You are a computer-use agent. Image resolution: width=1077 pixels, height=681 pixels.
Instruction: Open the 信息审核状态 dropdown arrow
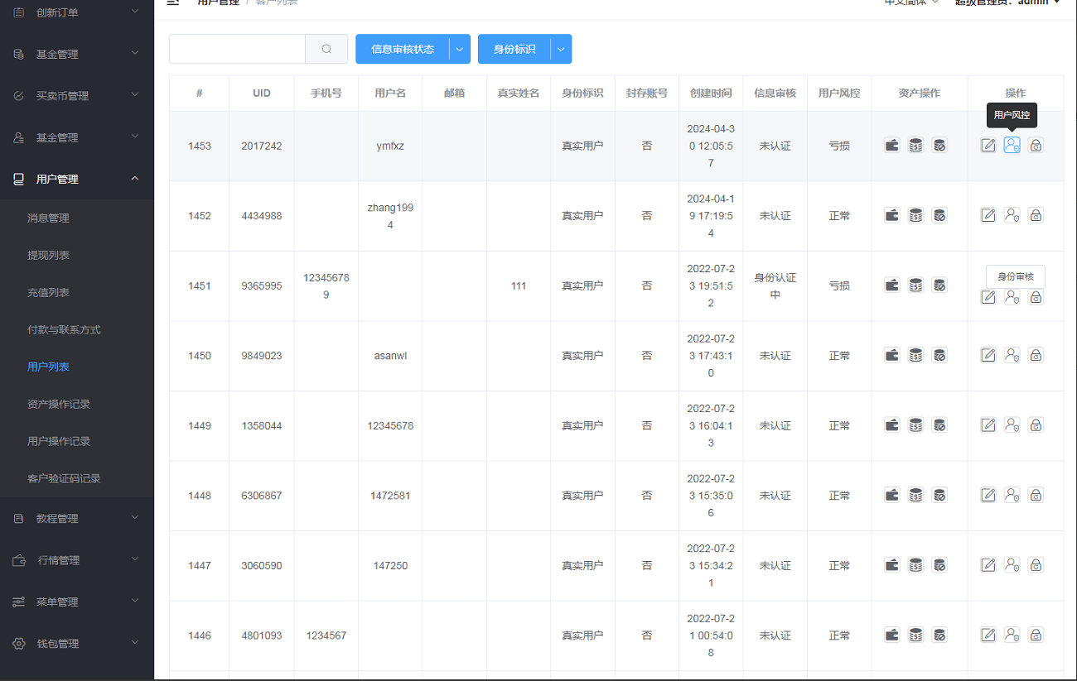coord(460,49)
